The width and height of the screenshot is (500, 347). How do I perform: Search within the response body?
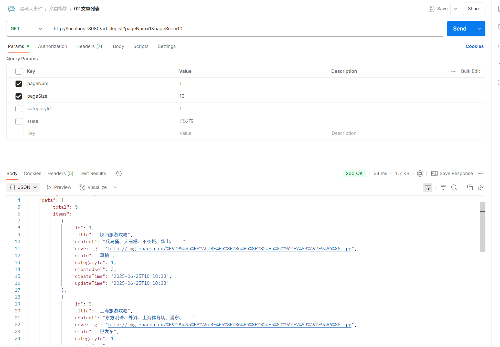454,187
